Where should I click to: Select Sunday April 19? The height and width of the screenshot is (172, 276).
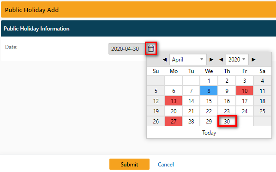pyautogui.click(x=156, y=111)
